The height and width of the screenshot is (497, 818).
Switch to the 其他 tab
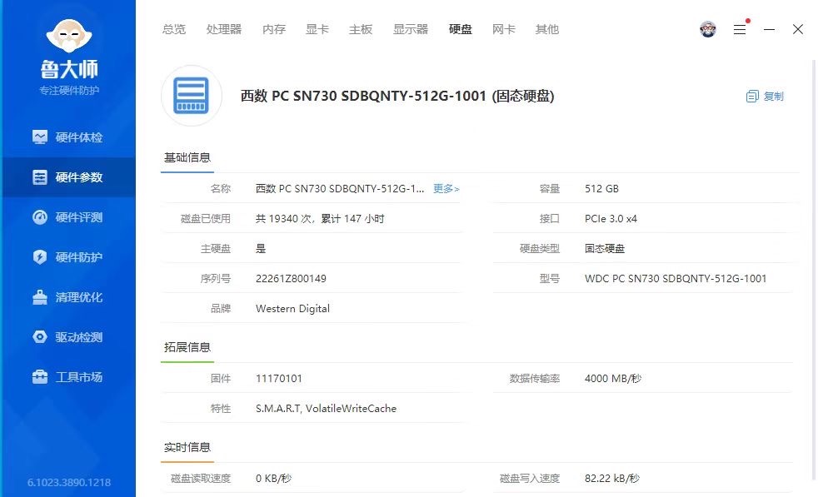[547, 29]
